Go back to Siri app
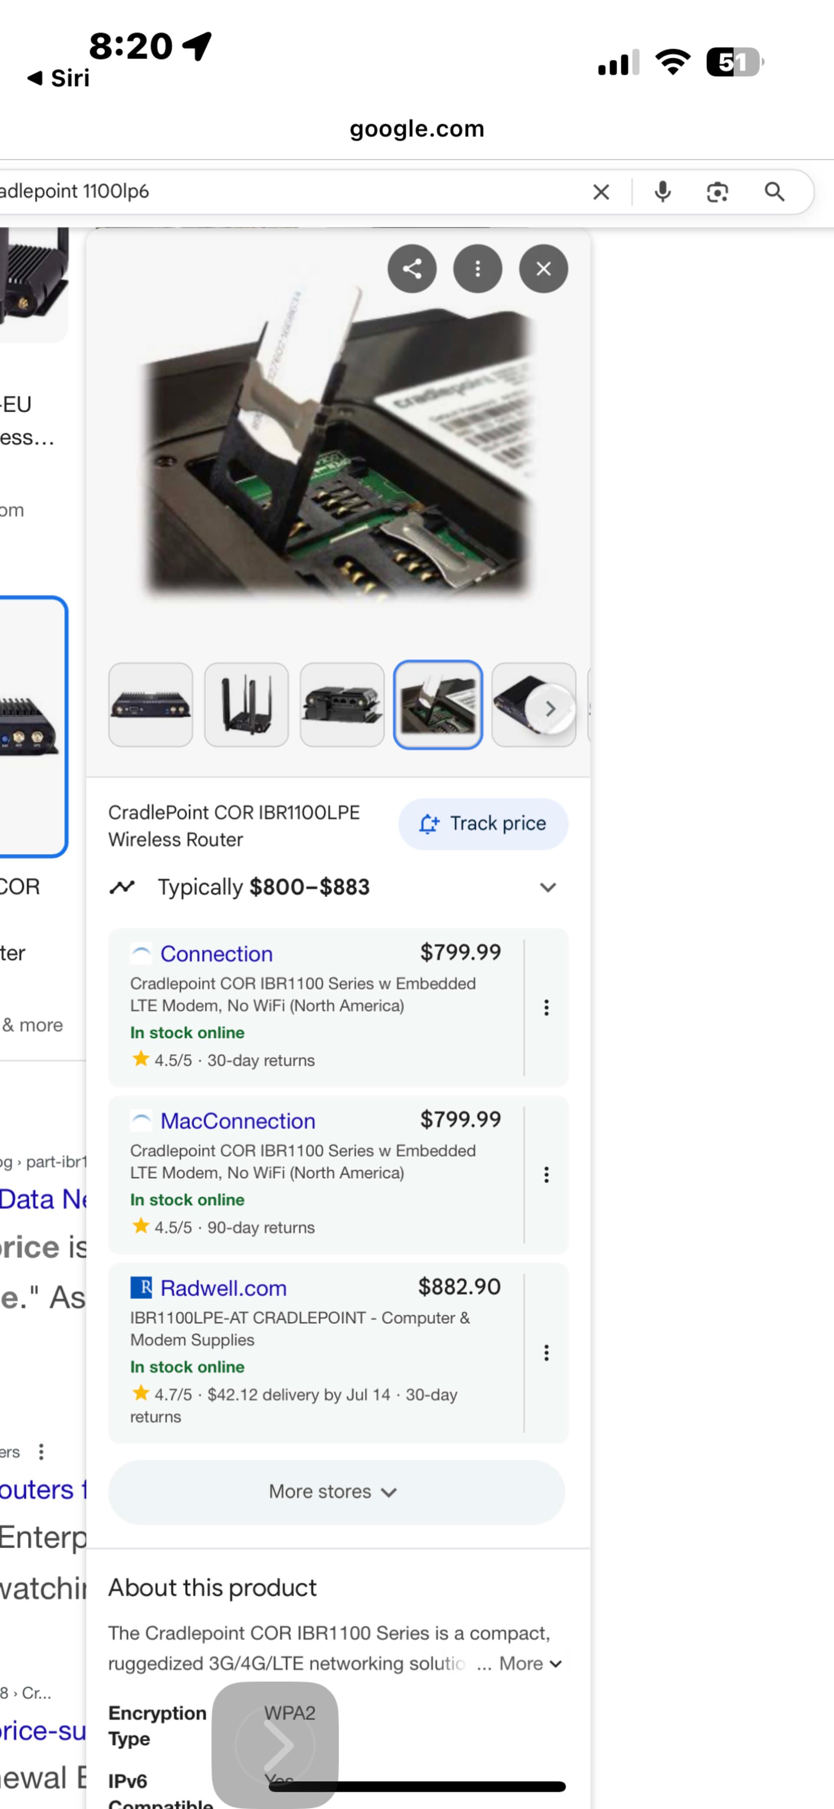The image size is (834, 1809). 59,78
